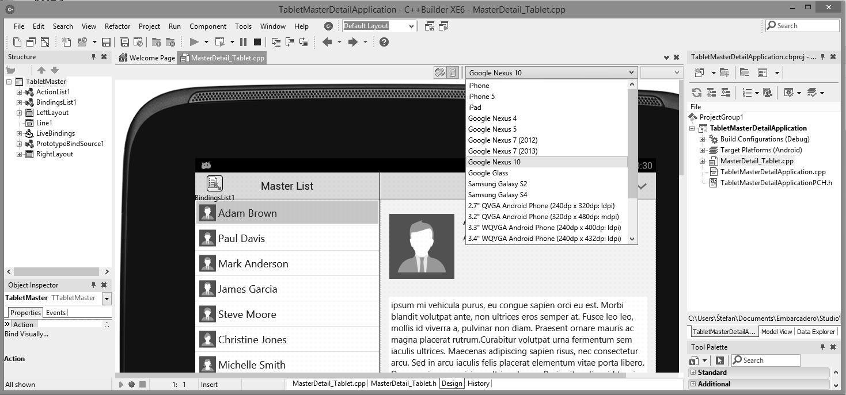Expand the Standard tool palette category
Screen dimensions: 846x395
coord(693,373)
